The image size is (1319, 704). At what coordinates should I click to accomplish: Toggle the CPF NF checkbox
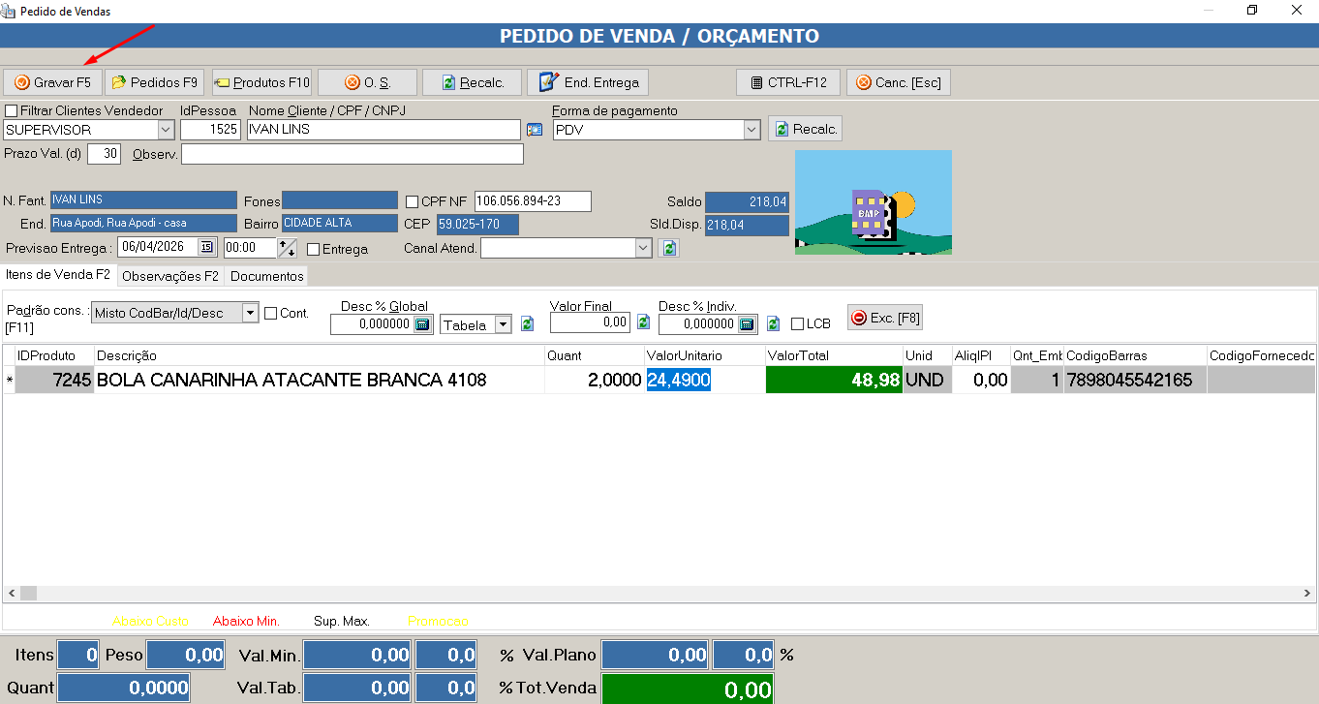click(413, 201)
